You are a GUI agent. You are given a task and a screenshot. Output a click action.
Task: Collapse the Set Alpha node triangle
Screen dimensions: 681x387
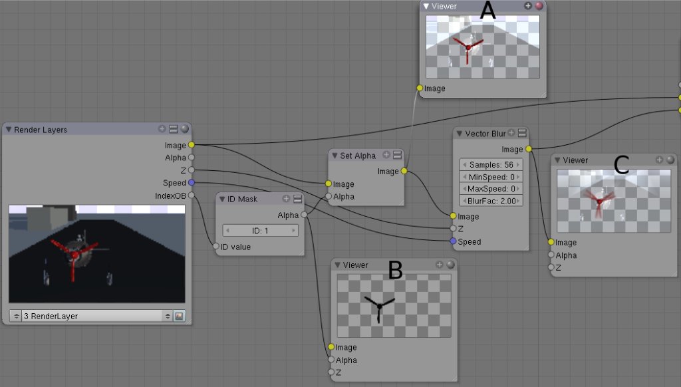pyautogui.click(x=335, y=156)
